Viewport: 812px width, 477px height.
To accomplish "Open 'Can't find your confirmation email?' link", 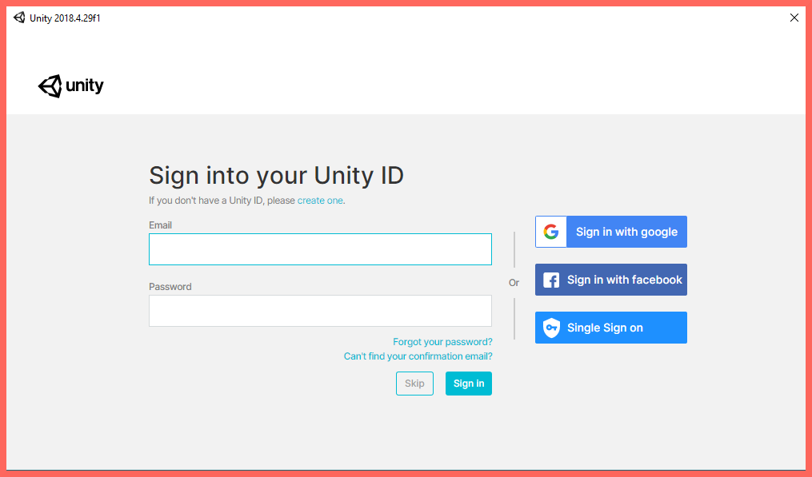I will point(418,356).
